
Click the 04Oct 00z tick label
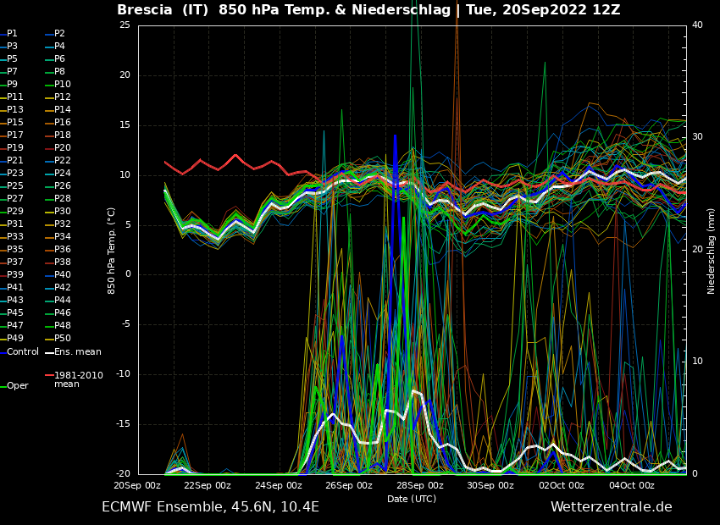[x=632, y=485]
